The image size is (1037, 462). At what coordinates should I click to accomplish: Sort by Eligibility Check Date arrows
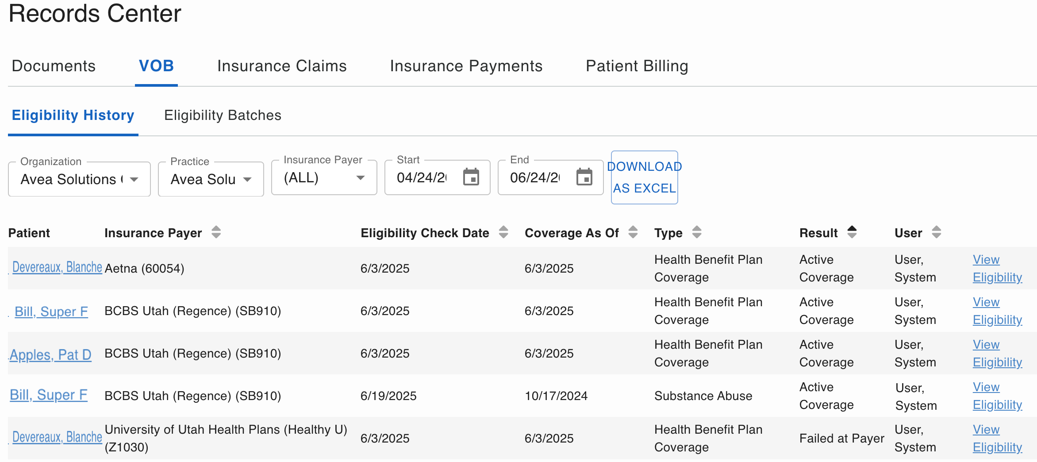503,232
